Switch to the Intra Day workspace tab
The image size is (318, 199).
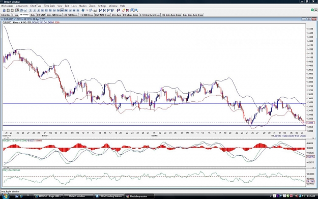coord(6,15)
